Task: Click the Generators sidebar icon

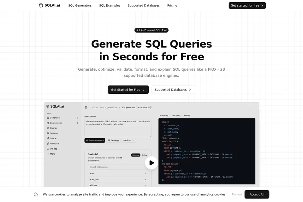Action: [x=48, y=118]
